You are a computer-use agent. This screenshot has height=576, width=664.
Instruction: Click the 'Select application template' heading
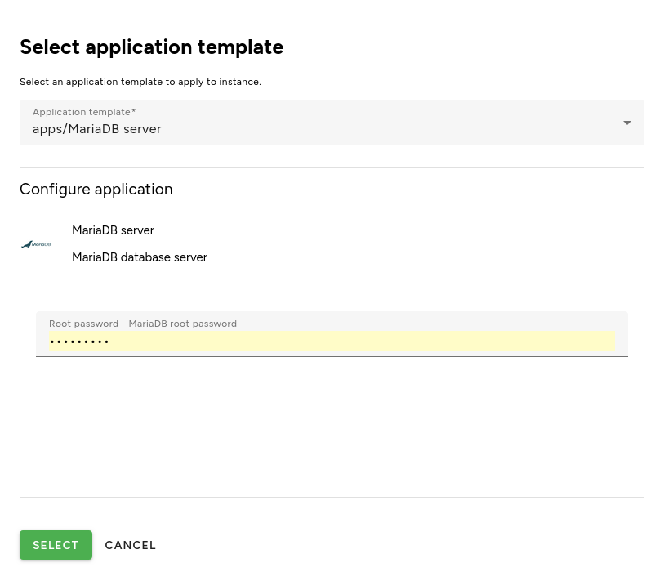pyautogui.click(x=152, y=47)
